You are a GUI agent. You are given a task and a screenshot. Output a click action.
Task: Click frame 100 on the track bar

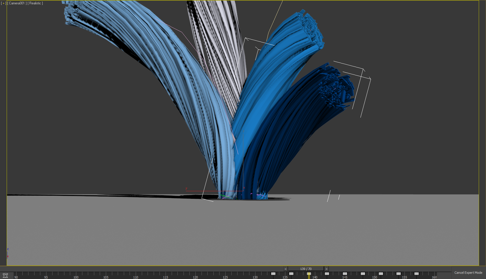tap(76, 275)
